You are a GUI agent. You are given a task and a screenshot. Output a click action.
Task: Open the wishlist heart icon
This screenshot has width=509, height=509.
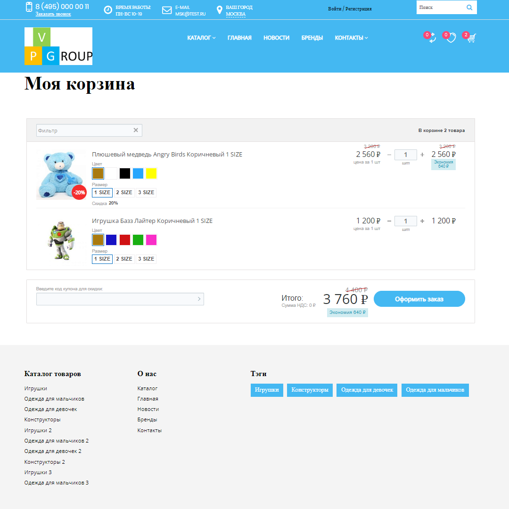point(451,38)
